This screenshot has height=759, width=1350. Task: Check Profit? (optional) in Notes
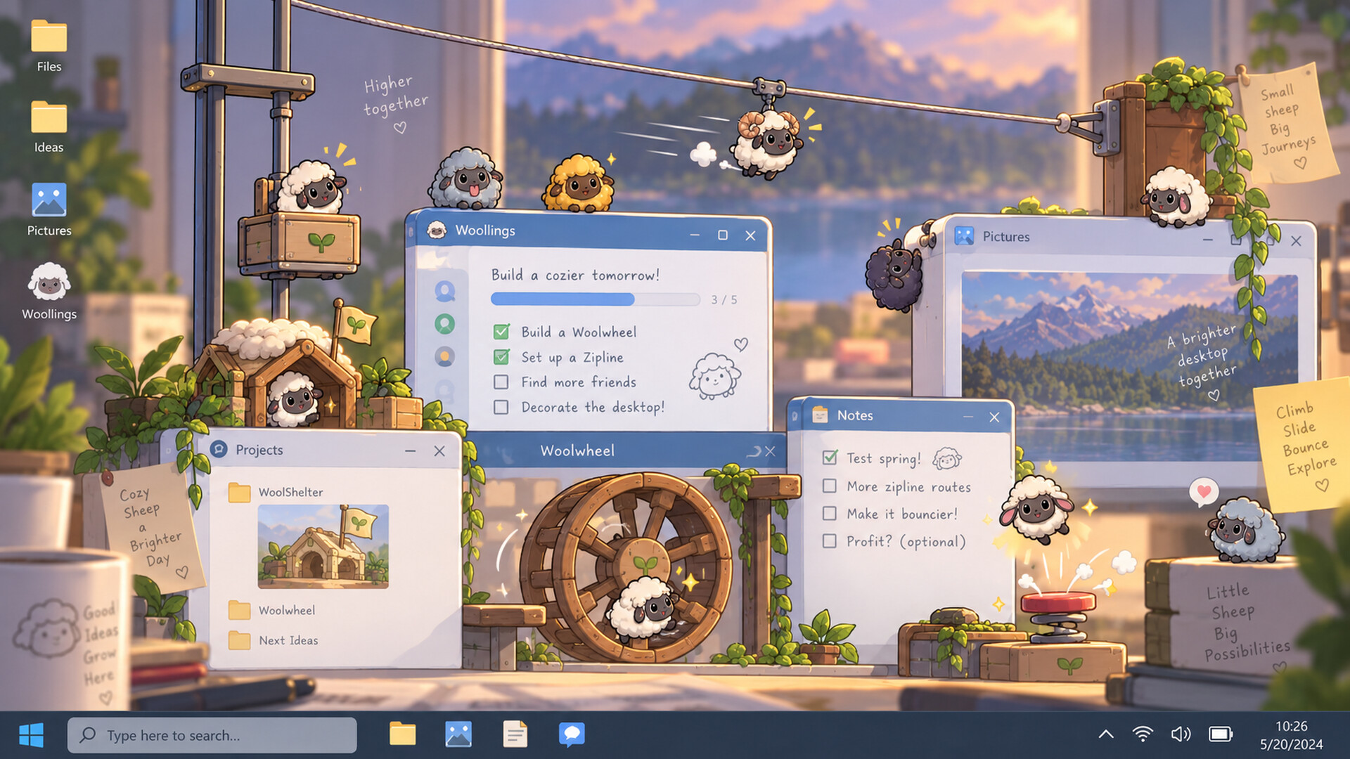click(830, 540)
